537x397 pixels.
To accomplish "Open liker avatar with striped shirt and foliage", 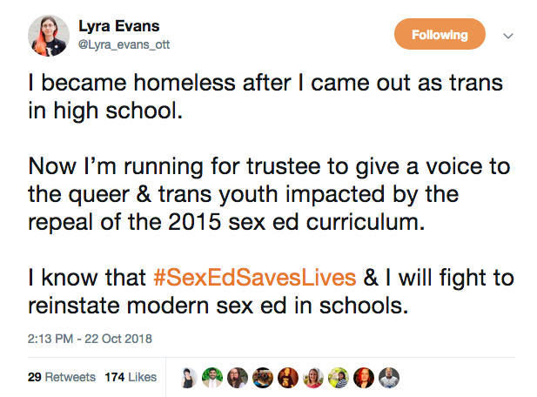I will click(x=339, y=378).
